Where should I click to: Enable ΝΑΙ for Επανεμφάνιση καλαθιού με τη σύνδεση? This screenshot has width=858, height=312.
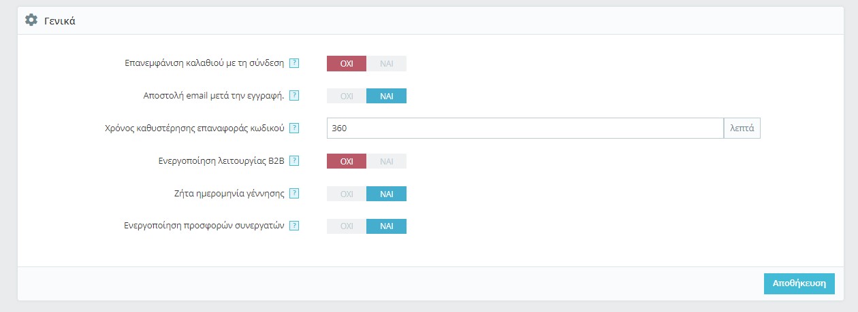point(386,63)
